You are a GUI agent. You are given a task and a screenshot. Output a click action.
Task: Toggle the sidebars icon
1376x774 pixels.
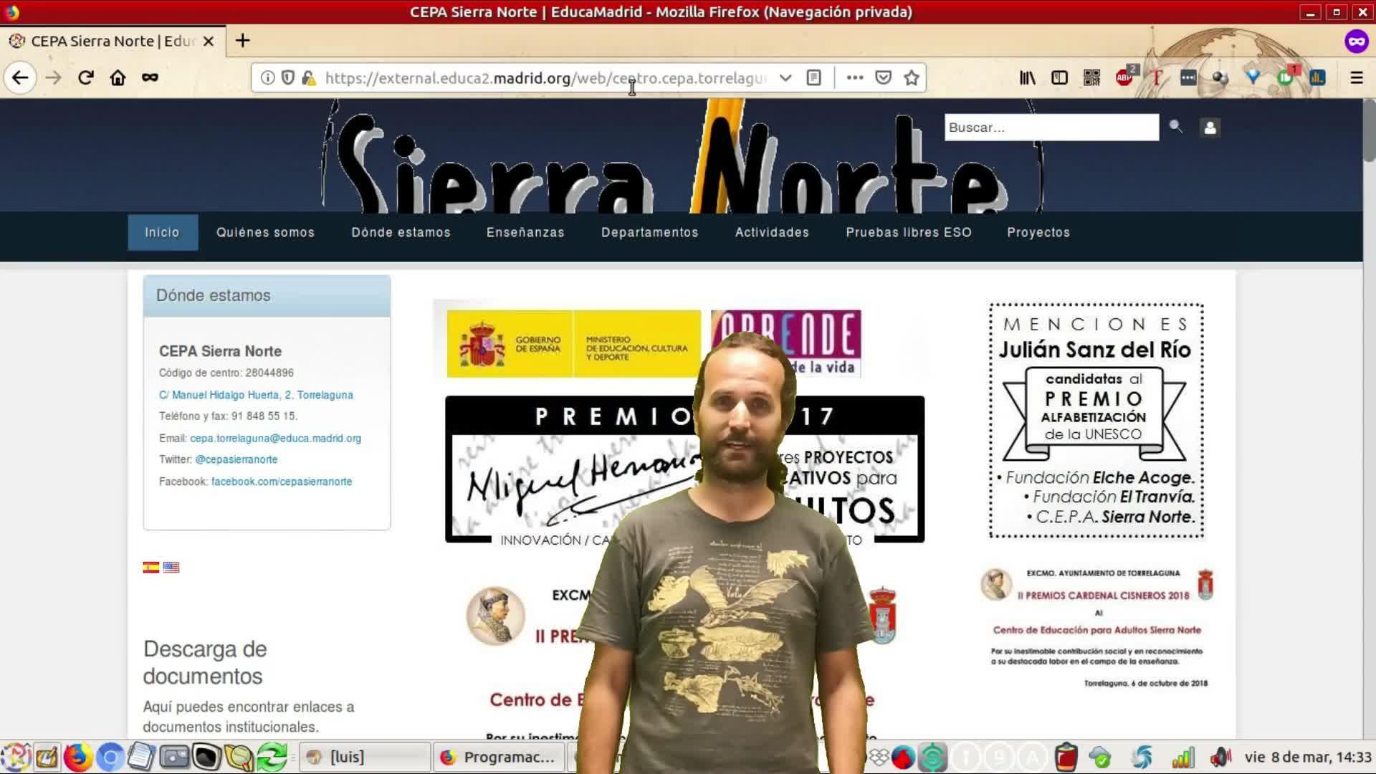coord(1059,77)
